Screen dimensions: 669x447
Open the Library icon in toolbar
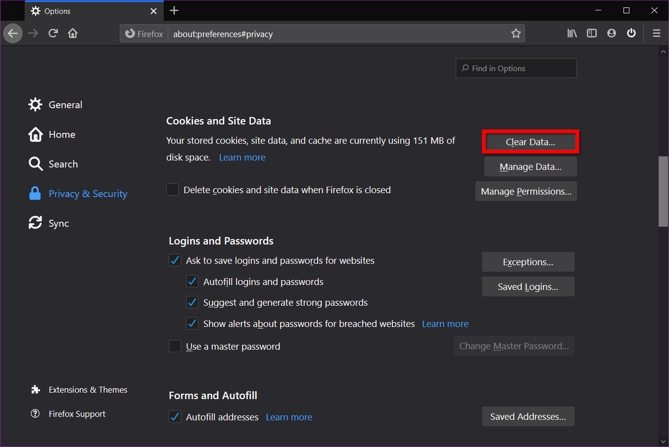pyautogui.click(x=572, y=34)
